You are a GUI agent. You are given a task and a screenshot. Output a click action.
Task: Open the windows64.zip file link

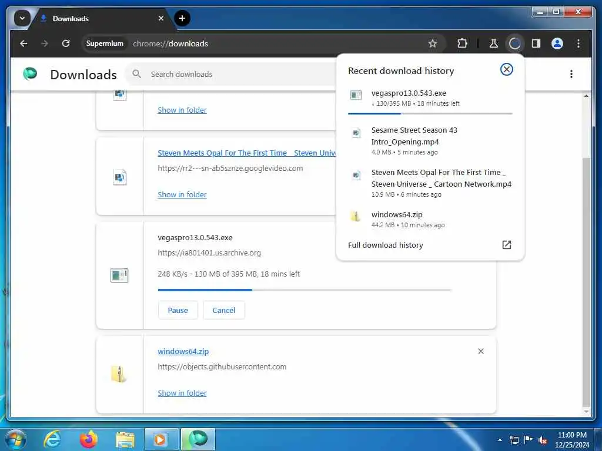coord(183,351)
